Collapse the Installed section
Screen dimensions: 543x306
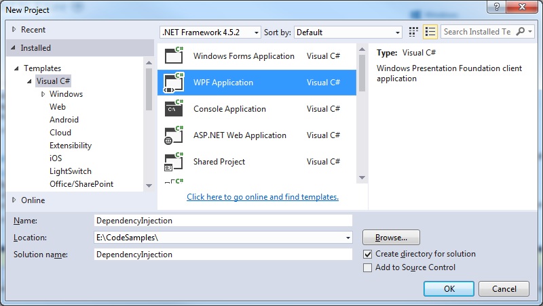click(13, 47)
